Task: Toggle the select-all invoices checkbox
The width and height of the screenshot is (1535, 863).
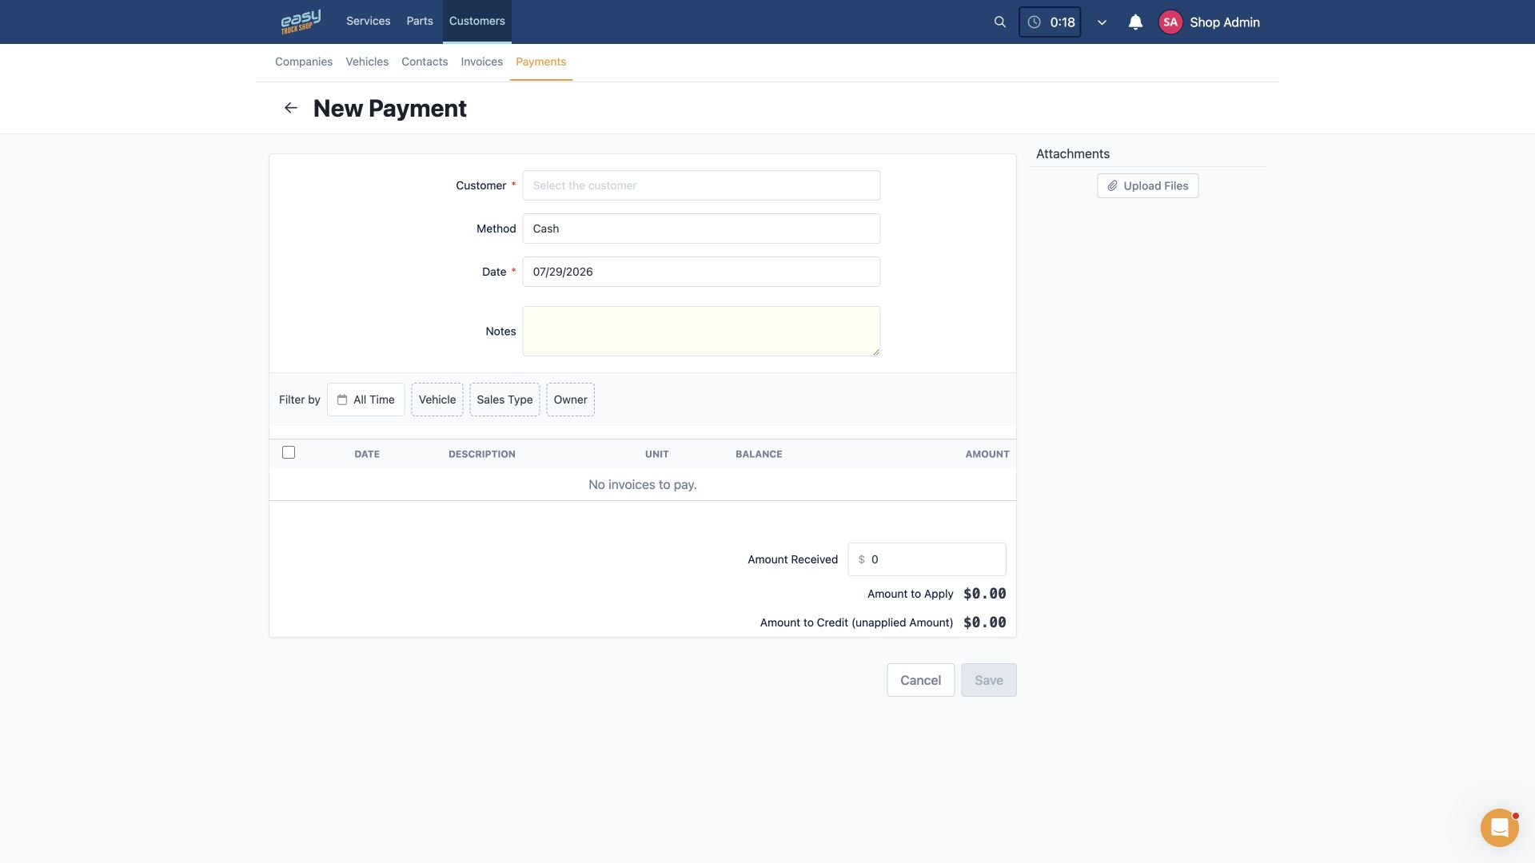Action: (289, 452)
